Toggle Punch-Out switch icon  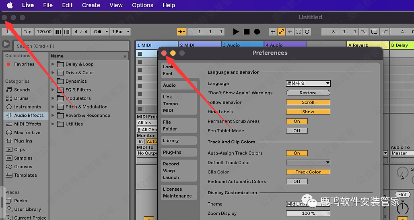pos(385,32)
